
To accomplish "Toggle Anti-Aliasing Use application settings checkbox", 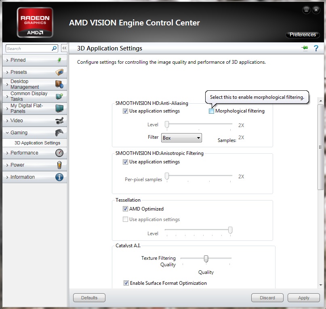I will pos(125,111).
